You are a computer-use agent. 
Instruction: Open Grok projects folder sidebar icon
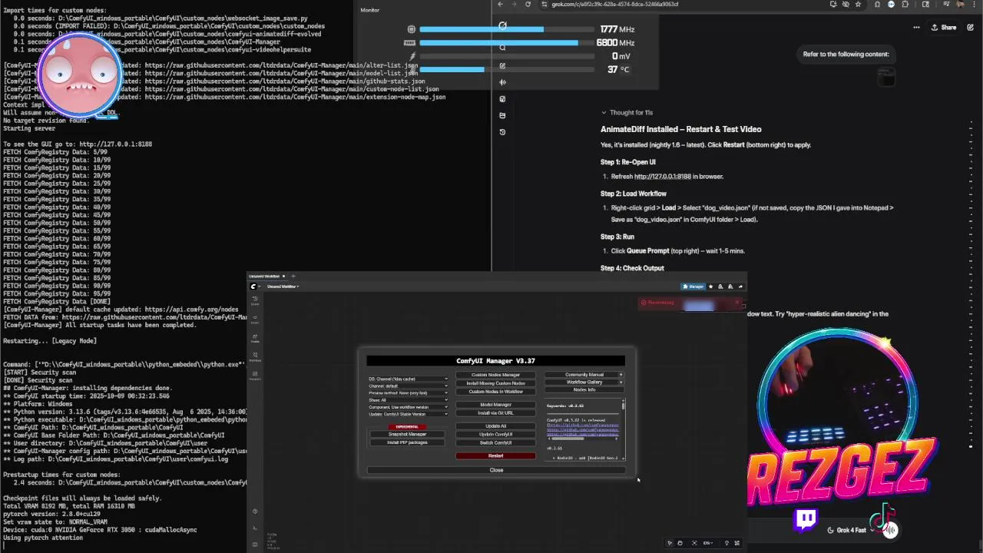coord(502,115)
